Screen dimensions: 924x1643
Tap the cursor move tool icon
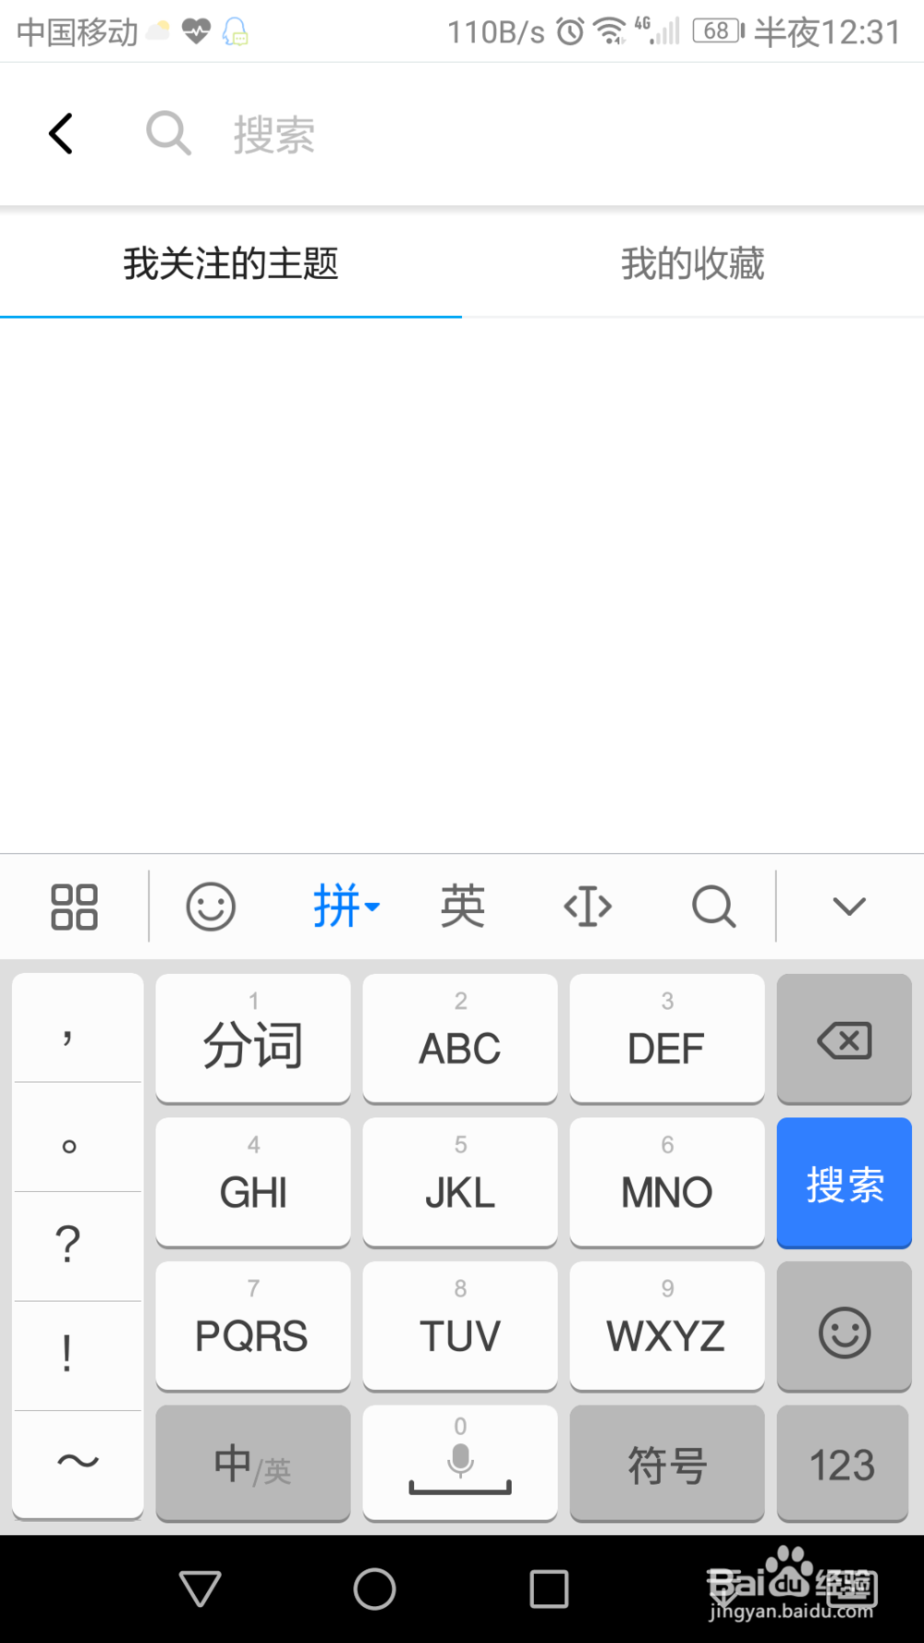point(588,907)
